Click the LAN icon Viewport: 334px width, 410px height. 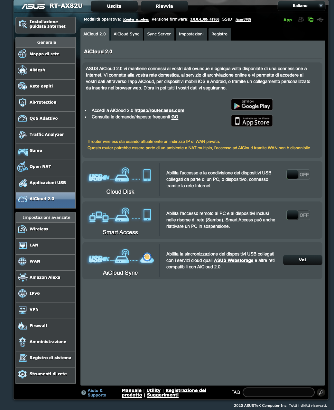click(23, 245)
